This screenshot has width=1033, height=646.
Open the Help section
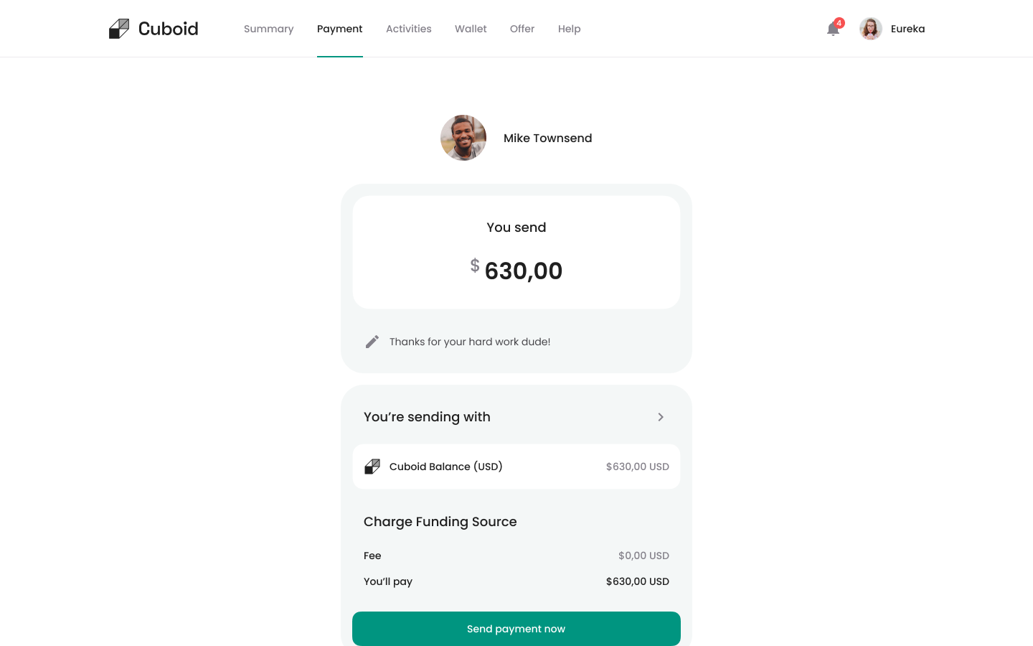pos(569,29)
